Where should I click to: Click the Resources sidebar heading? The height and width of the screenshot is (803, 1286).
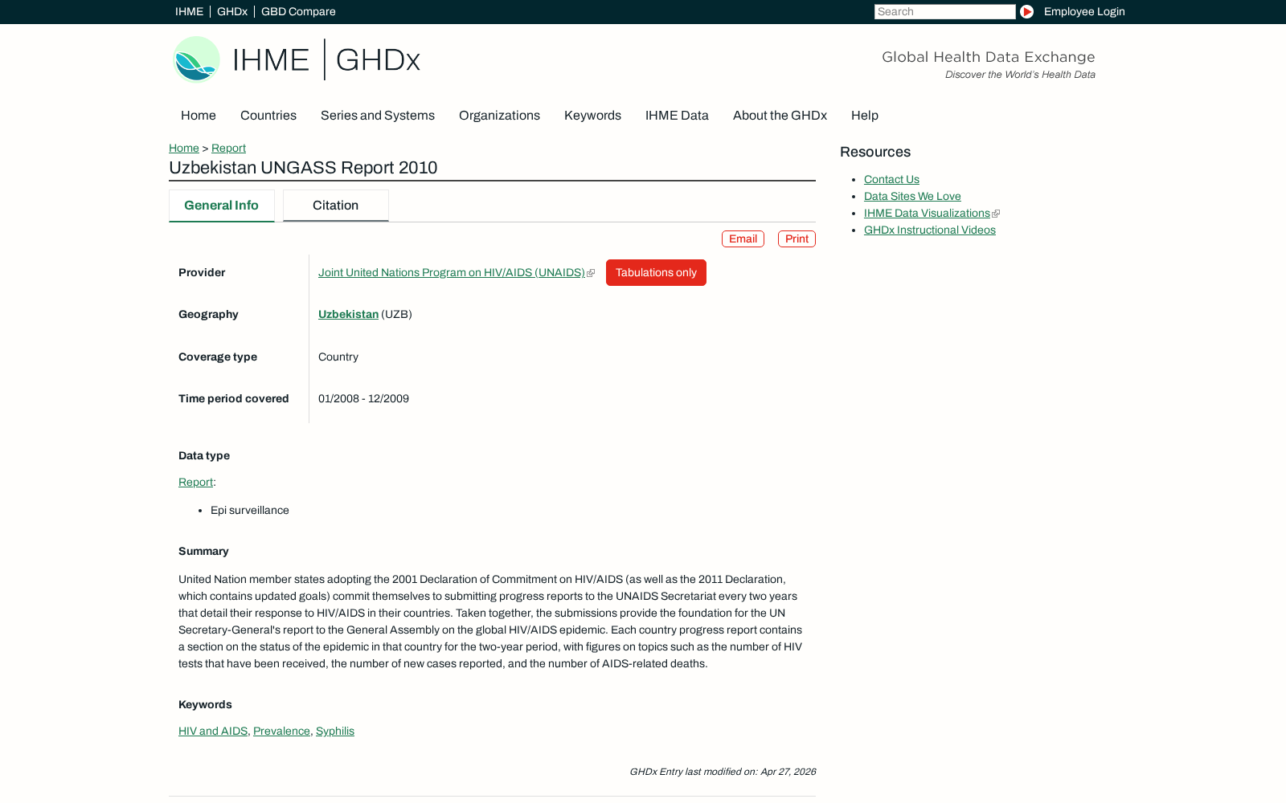875,152
